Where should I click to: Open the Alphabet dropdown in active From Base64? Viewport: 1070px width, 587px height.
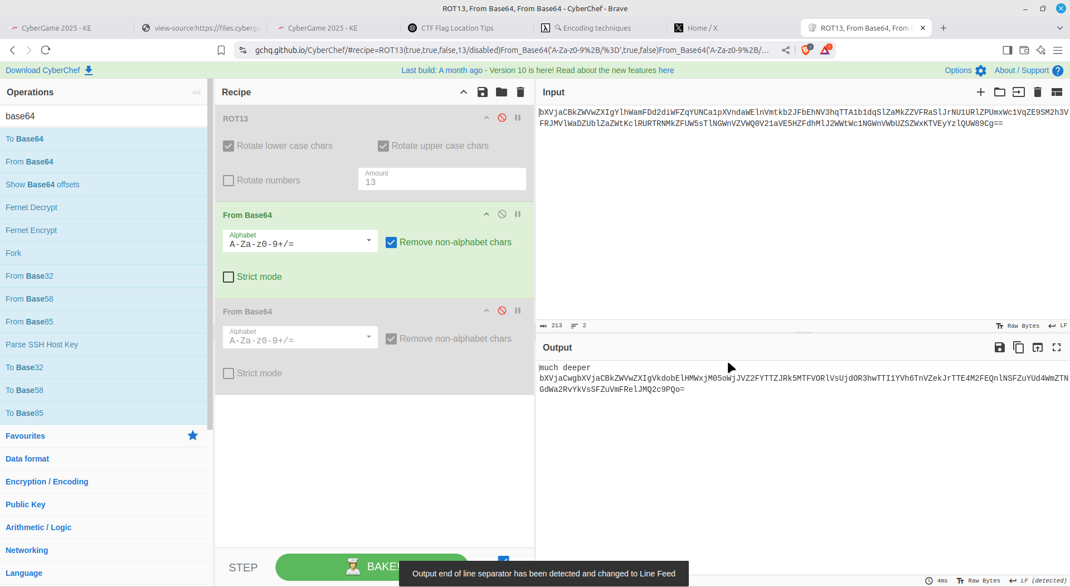(300, 241)
